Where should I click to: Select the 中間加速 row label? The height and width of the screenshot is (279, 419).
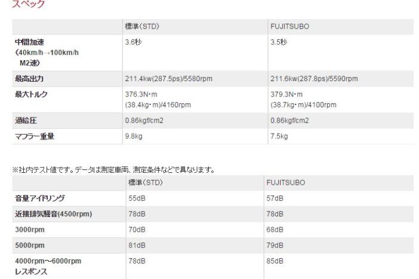pos(30,42)
